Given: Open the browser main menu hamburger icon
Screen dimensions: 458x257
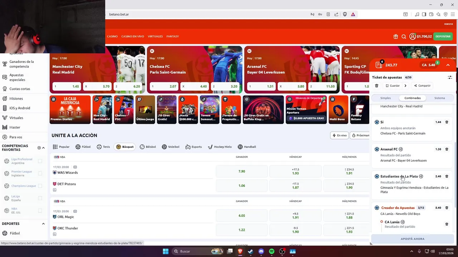Looking at the screenshot, I should [x=453, y=14].
